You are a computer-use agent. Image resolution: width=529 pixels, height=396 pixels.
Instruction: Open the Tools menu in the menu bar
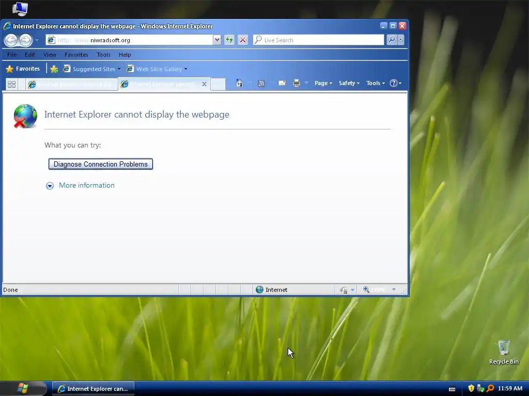click(x=103, y=55)
